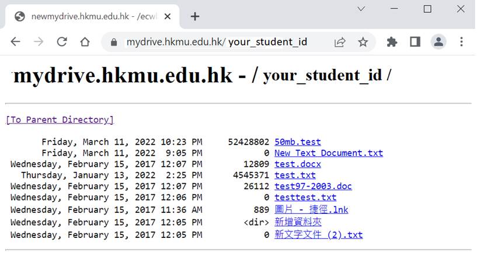Open the To Parent Directory link
Viewport: 477px width, 260px height.
(60, 120)
